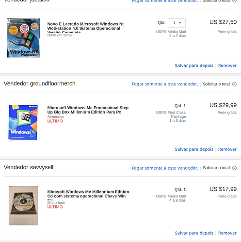Open Windows Me CD thumbnail

[23, 206]
